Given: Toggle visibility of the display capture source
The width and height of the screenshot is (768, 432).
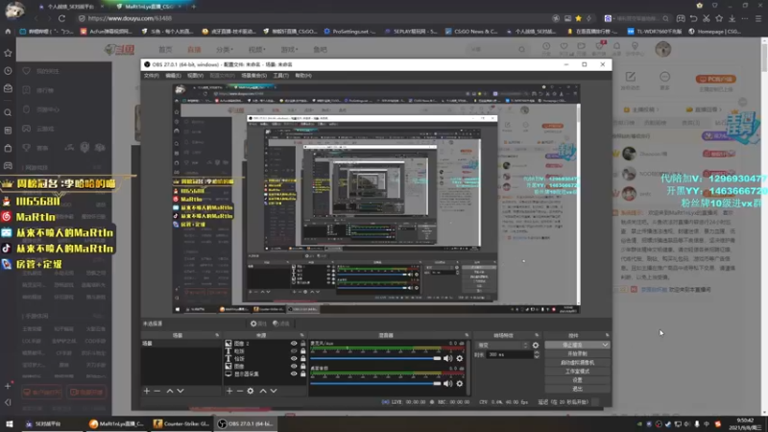Looking at the screenshot, I should click(294, 373).
